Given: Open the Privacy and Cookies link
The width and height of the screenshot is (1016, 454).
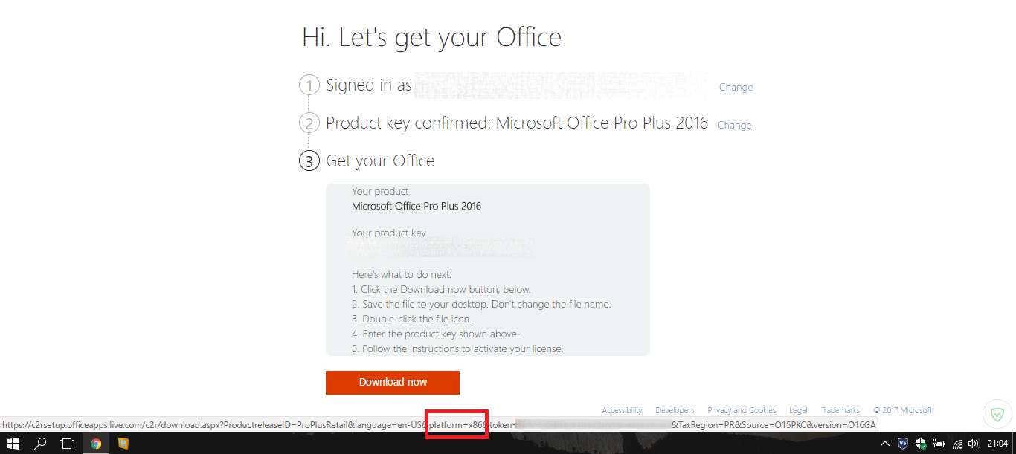Looking at the screenshot, I should (x=742, y=410).
